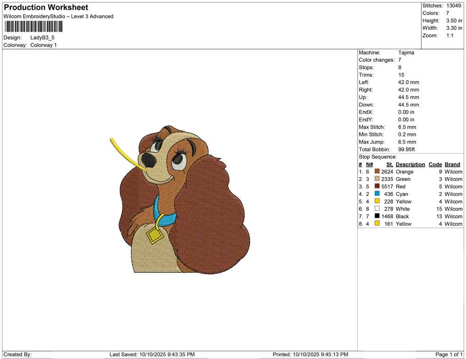This screenshot has width=466, height=359.
Task: Click the Down value 44.5 mm
Action: 409,105
